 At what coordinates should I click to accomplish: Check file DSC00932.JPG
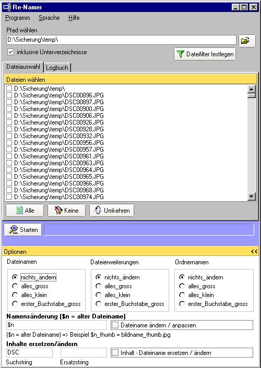(x=9, y=136)
